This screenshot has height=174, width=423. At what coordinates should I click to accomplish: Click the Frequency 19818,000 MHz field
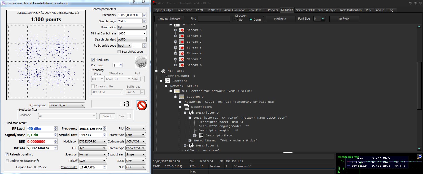coord(130,15)
